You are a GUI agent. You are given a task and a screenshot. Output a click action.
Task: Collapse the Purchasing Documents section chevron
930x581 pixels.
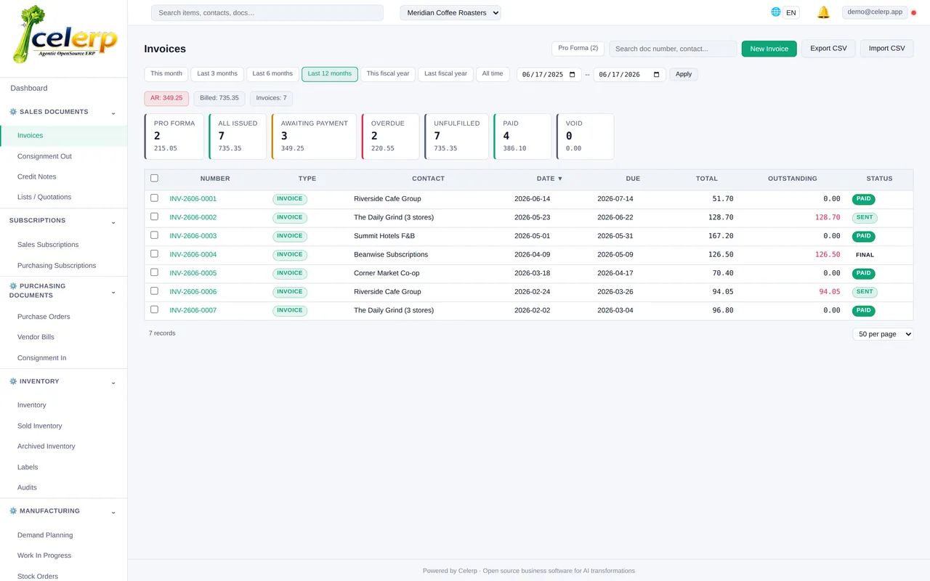click(113, 292)
